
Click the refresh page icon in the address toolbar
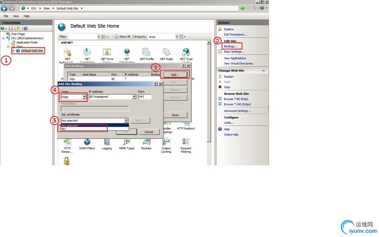pyautogui.click(x=242, y=8)
